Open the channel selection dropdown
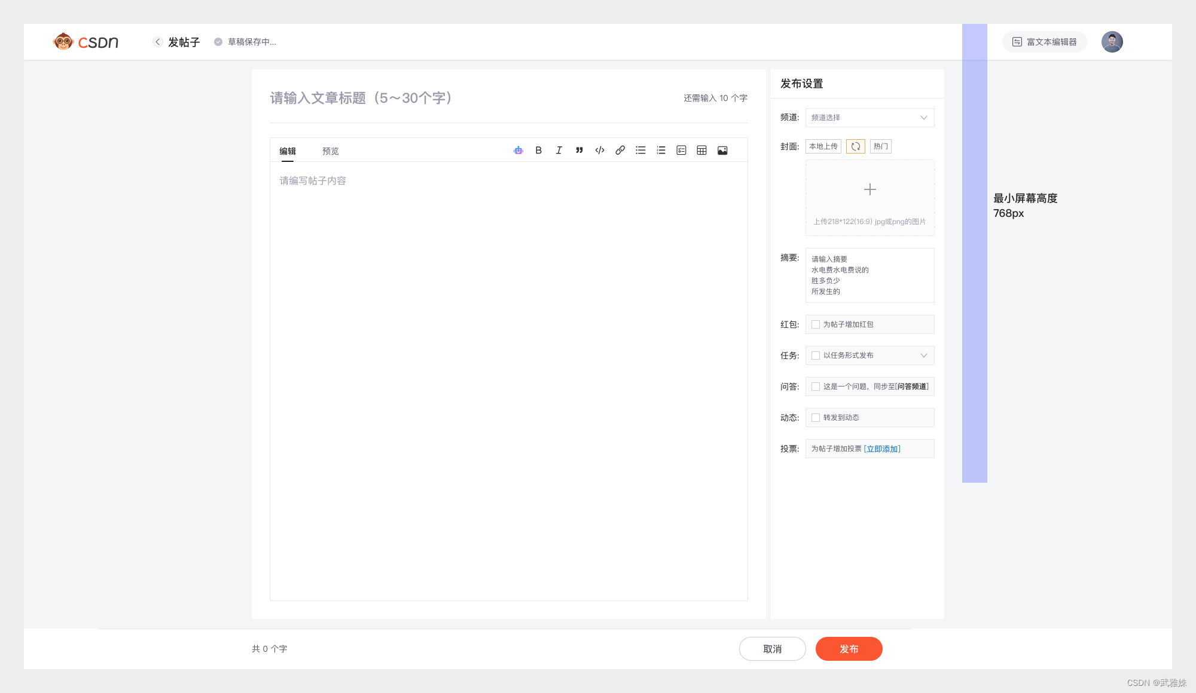 (x=869, y=118)
